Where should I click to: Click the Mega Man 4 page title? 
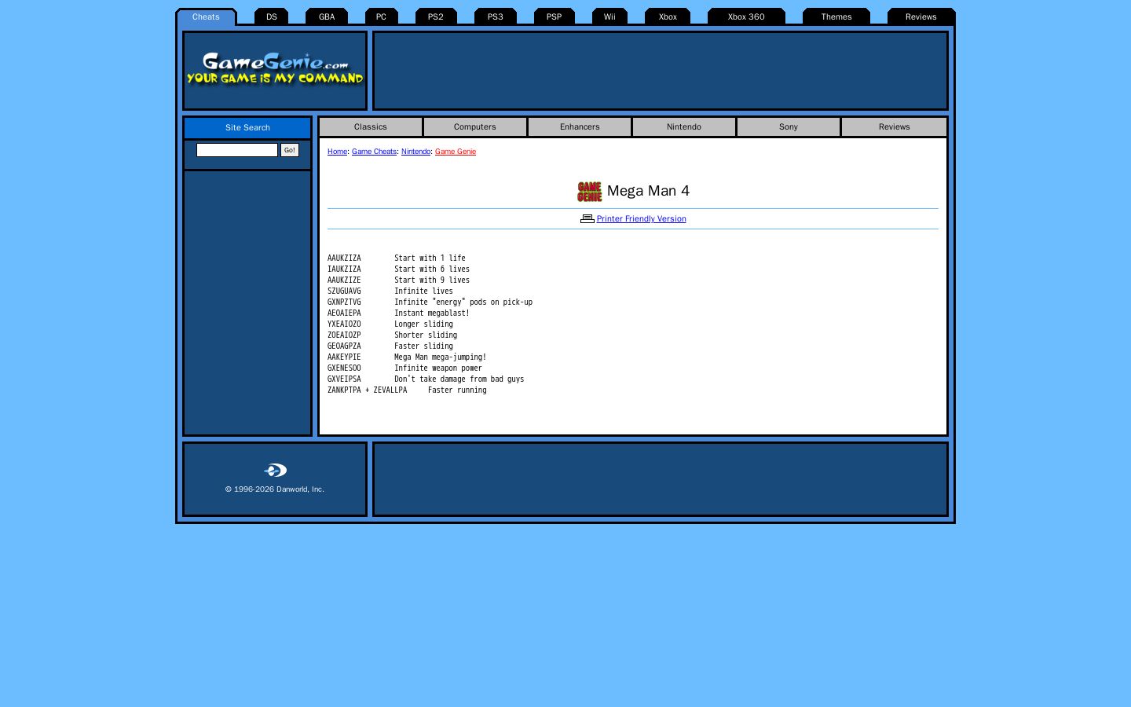(x=648, y=191)
